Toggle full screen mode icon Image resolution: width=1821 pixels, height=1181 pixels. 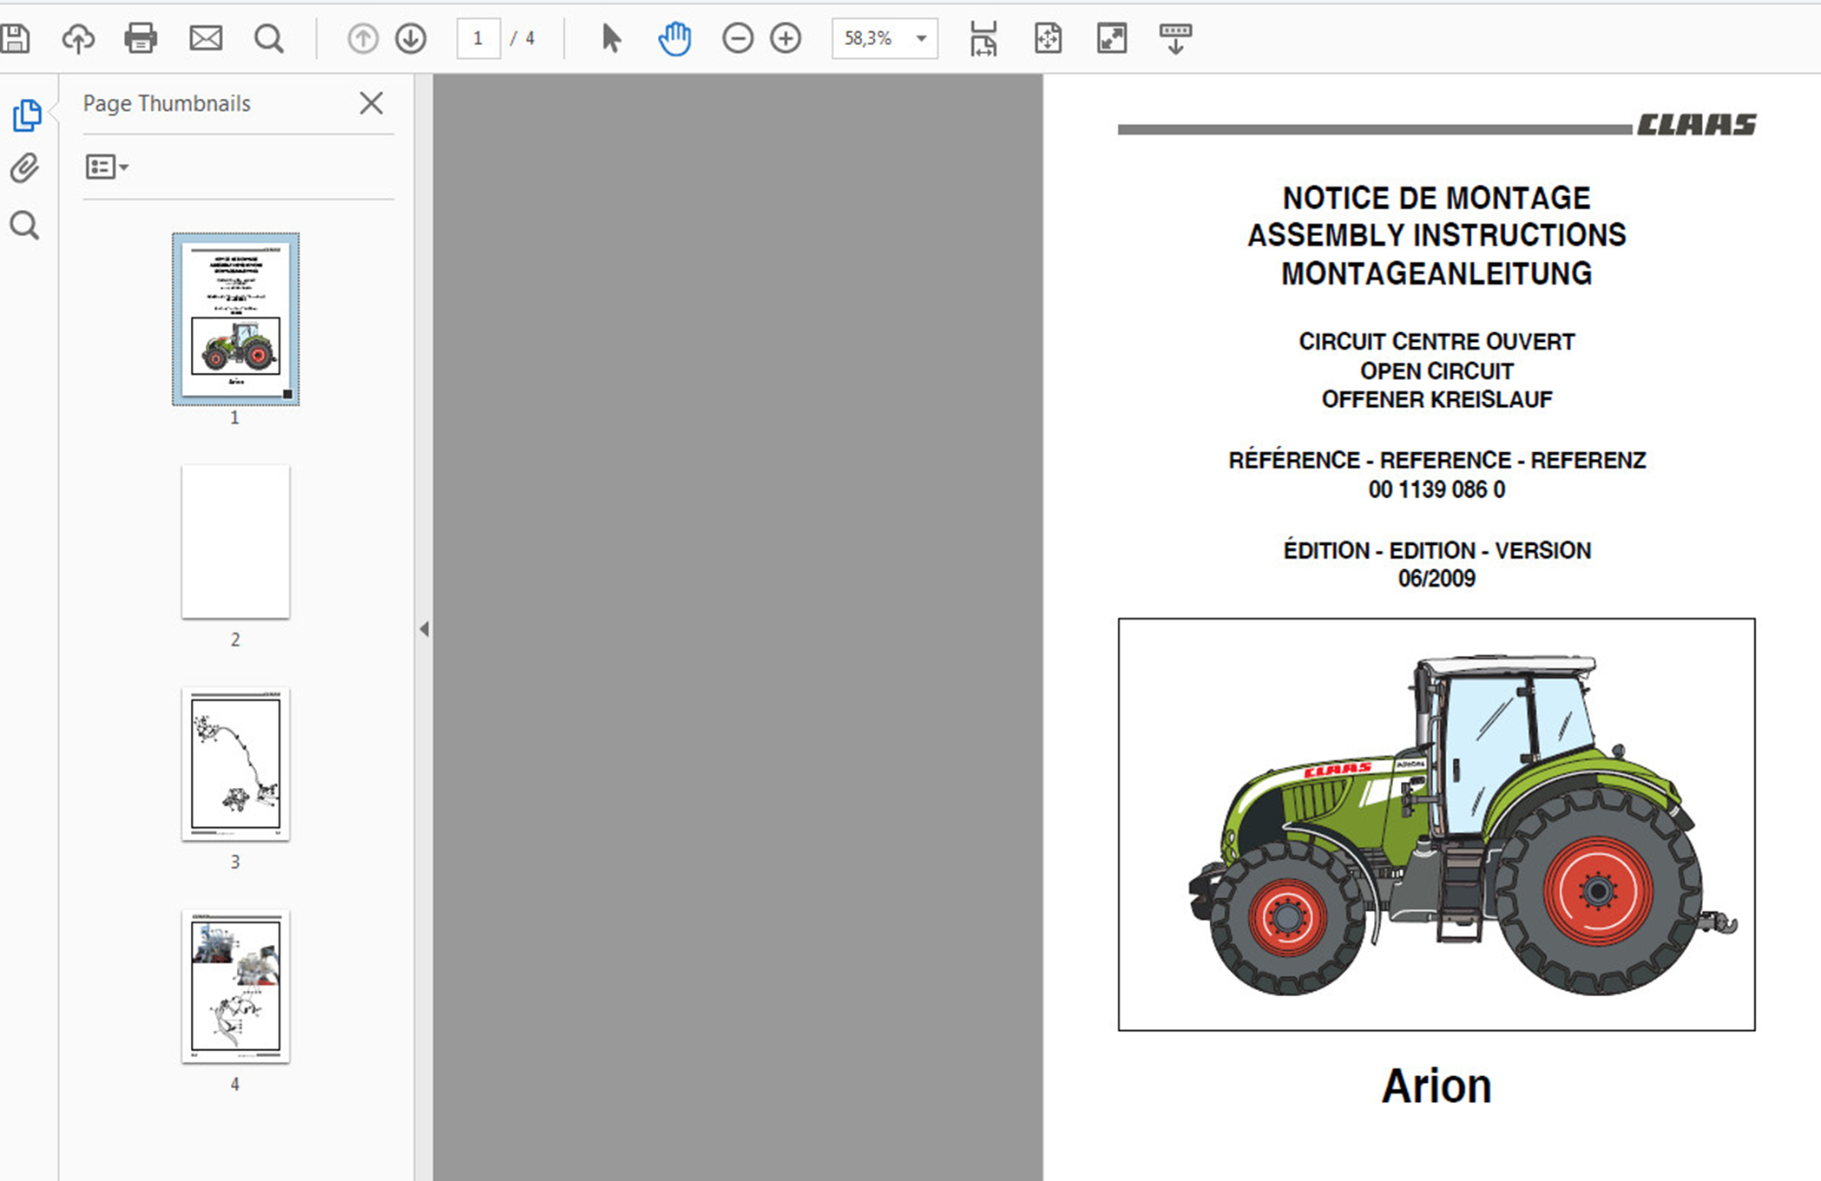pyautogui.click(x=1112, y=38)
